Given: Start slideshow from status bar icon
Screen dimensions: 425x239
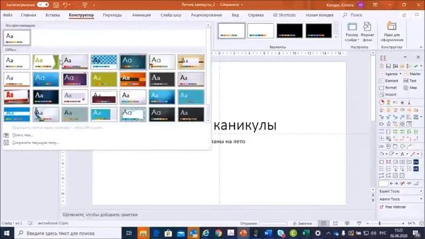Looking at the screenshot, I should click(x=359, y=223).
